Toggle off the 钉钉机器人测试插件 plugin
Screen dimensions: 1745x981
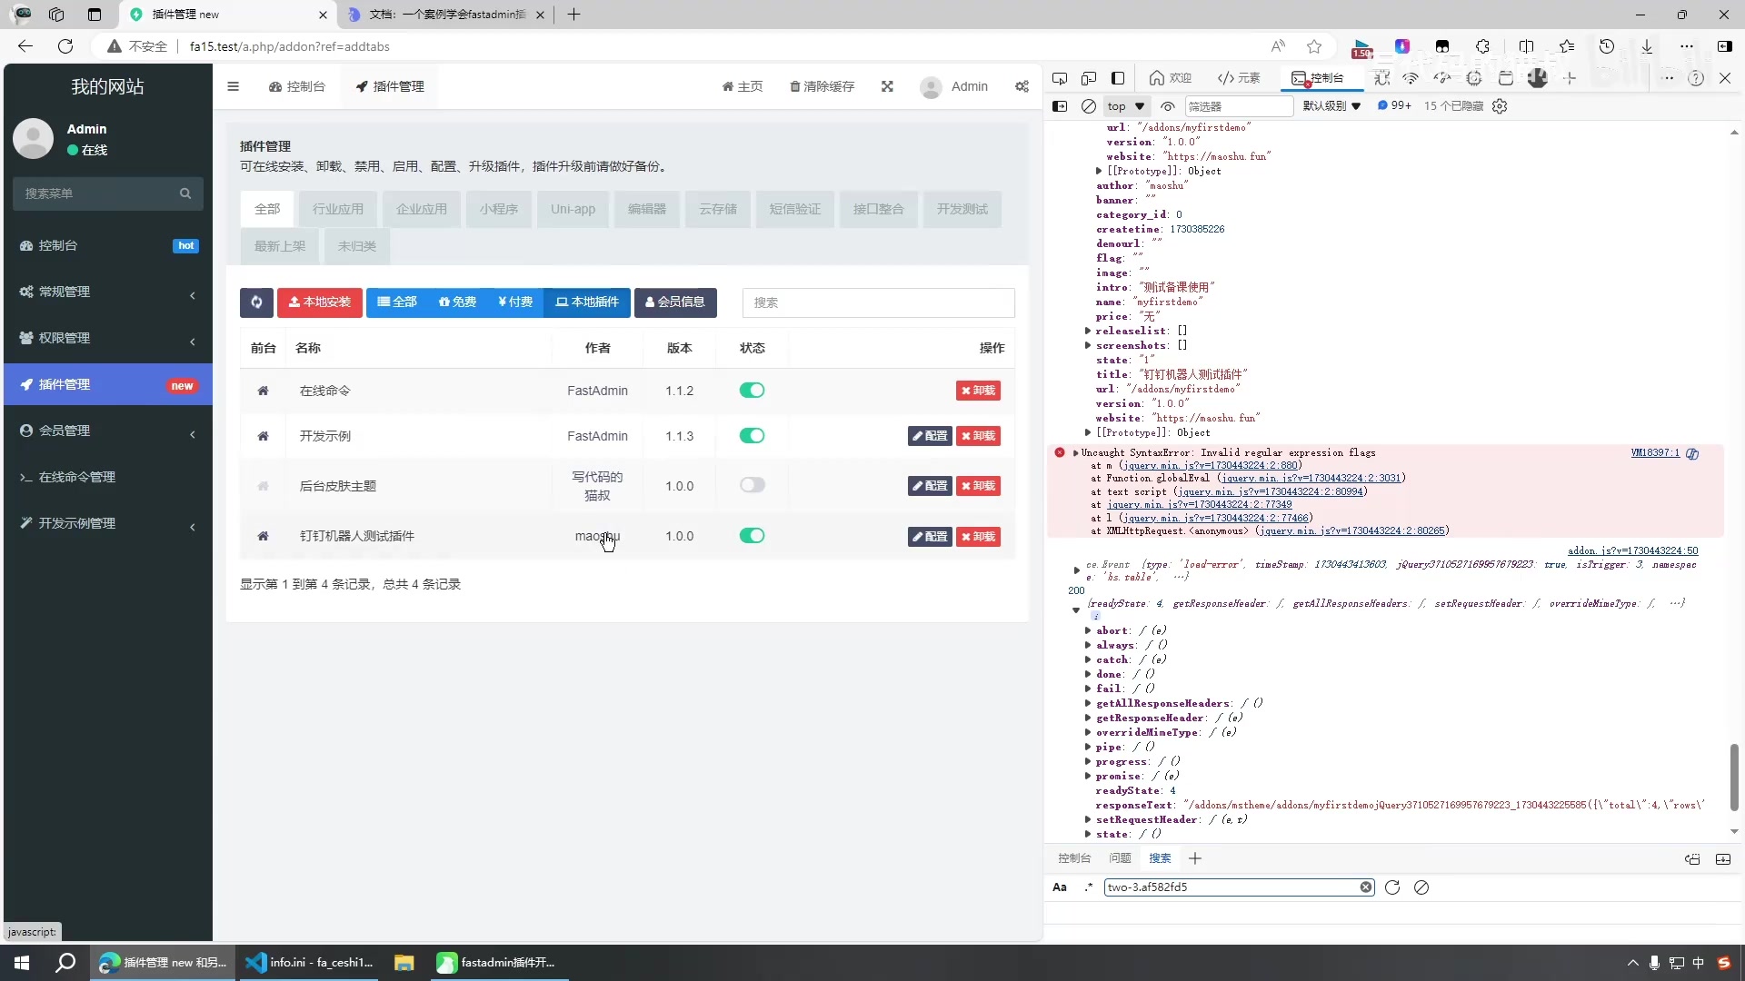click(x=752, y=536)
